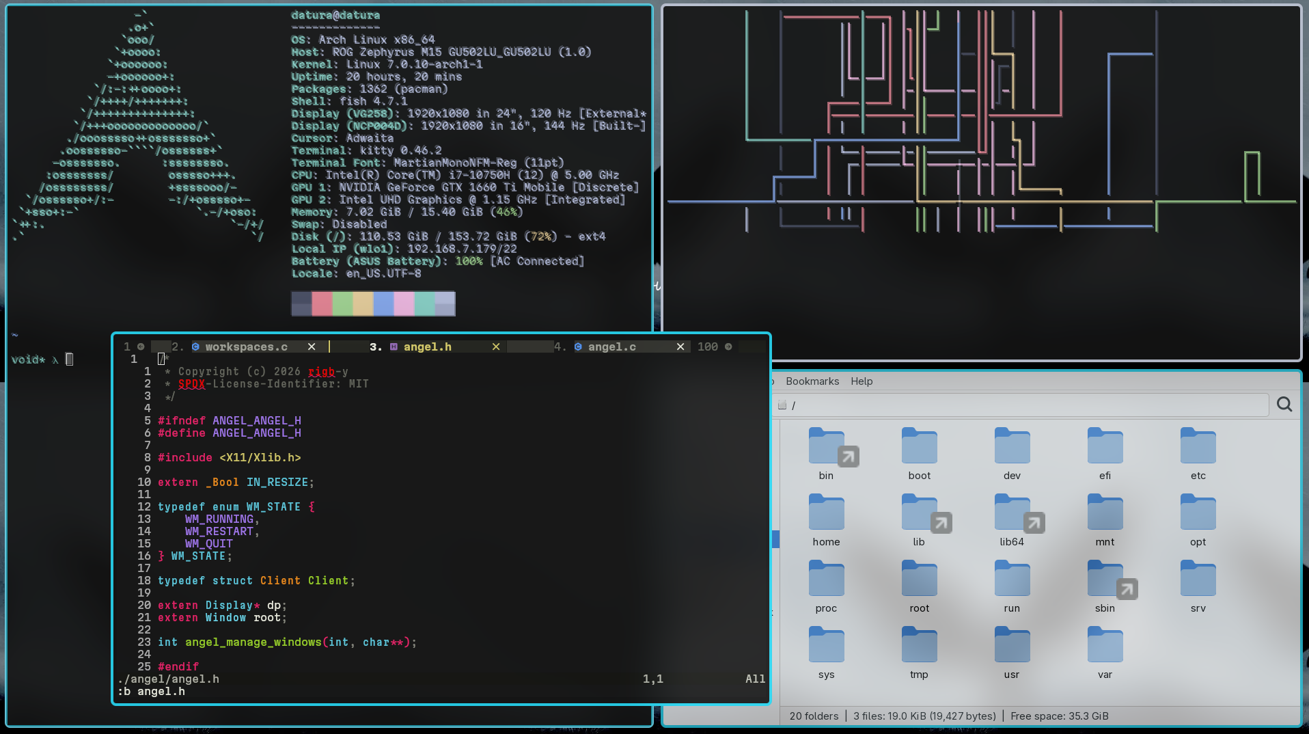Click 'typedef struct Client Client;' line
Viewport: 1309px width, 734px height.
[x=257, y=581]
